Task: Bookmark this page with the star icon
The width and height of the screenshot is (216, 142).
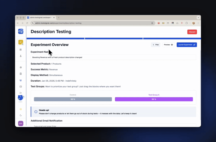Action: coord(152,23)
